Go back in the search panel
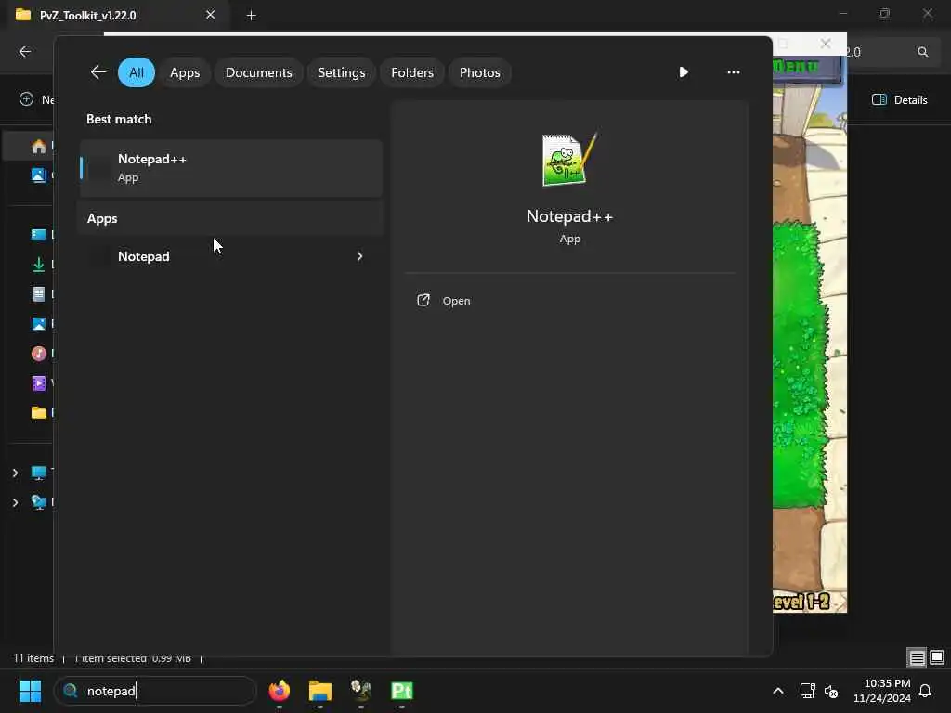The height and width of the screenshot is (713, 951). pos(98,72)
